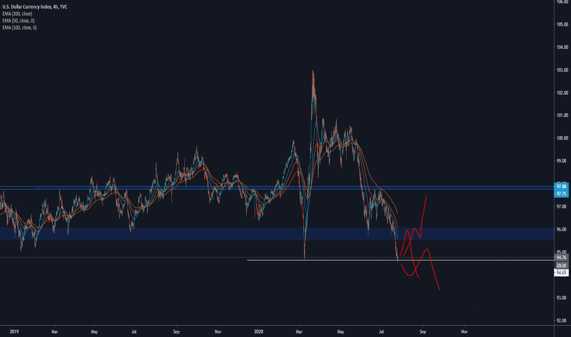Click the Sep label after 2020

pyautogui.click(x=422, y=331)
